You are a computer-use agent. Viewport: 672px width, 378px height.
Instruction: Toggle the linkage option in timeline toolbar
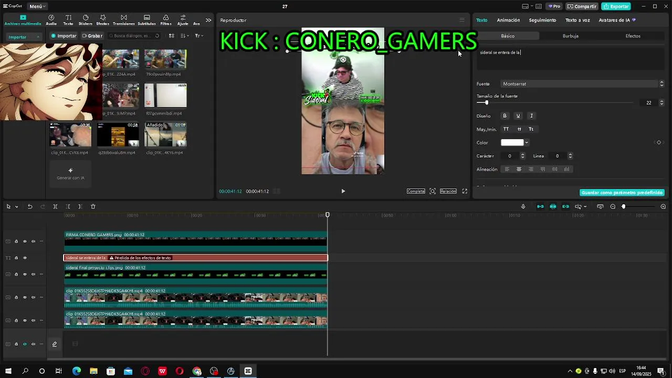[x=565, y=206]
